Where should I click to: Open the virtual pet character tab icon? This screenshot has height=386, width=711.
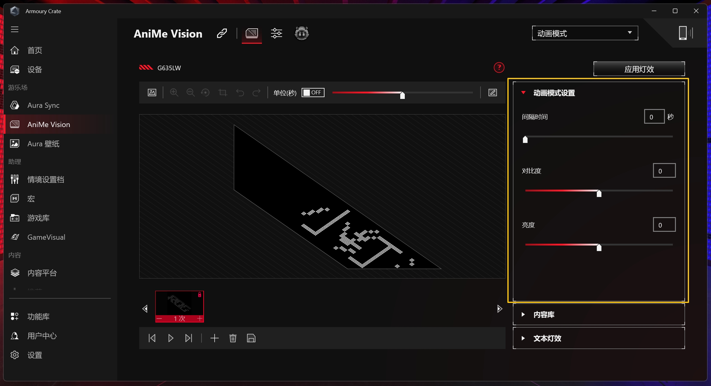coord(302,33)
